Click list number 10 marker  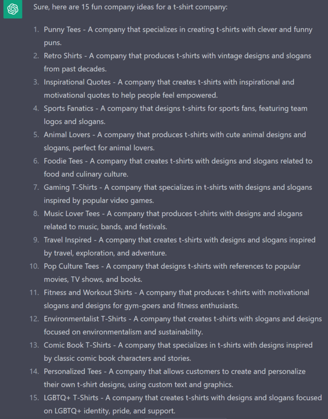click(34, 266)
